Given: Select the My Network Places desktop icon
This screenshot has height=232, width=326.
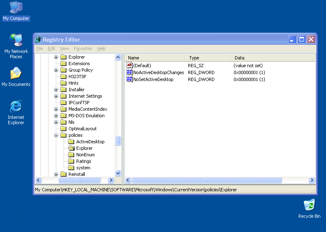Looking at the screenshot, I should coord(16,46).
